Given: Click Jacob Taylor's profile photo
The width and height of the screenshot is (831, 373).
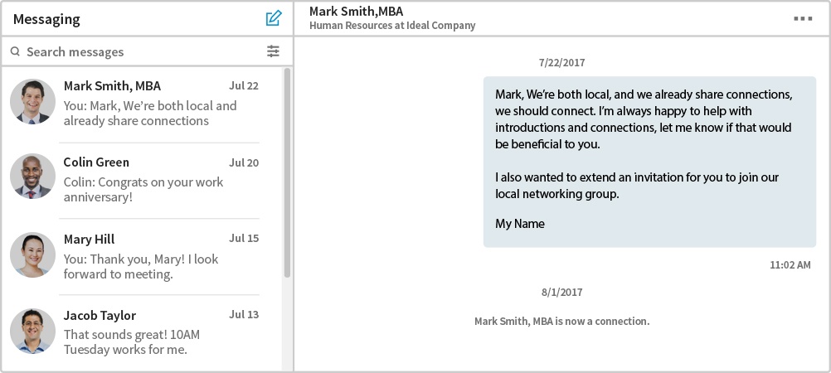Looking at the screenshot, I should [x=32, y=331].
